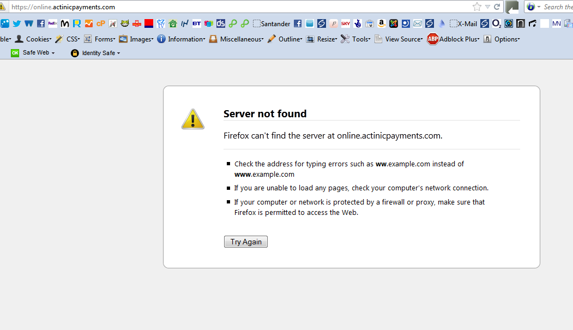This screenshot has height=330, width=573.
Task: Open the Santander bookmark
Action: pyautogui.click(x=272, y=23)
